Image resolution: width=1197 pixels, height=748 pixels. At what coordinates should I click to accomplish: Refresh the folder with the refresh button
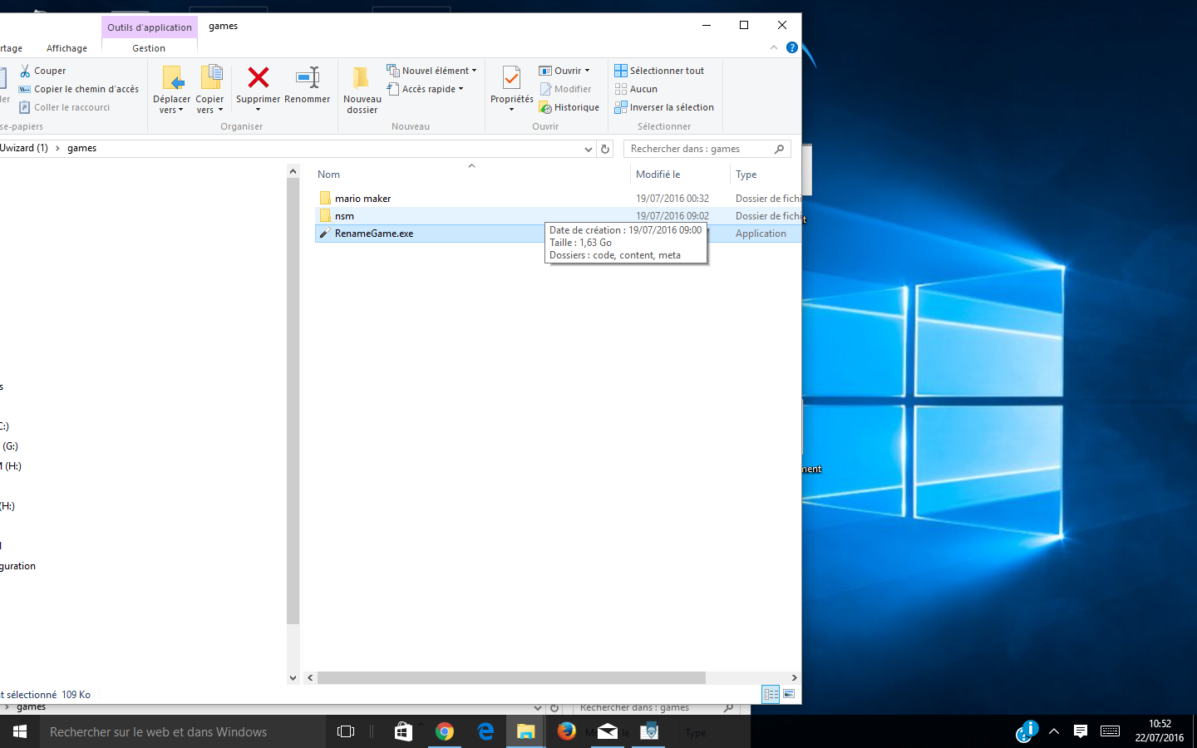click(605, 149)
